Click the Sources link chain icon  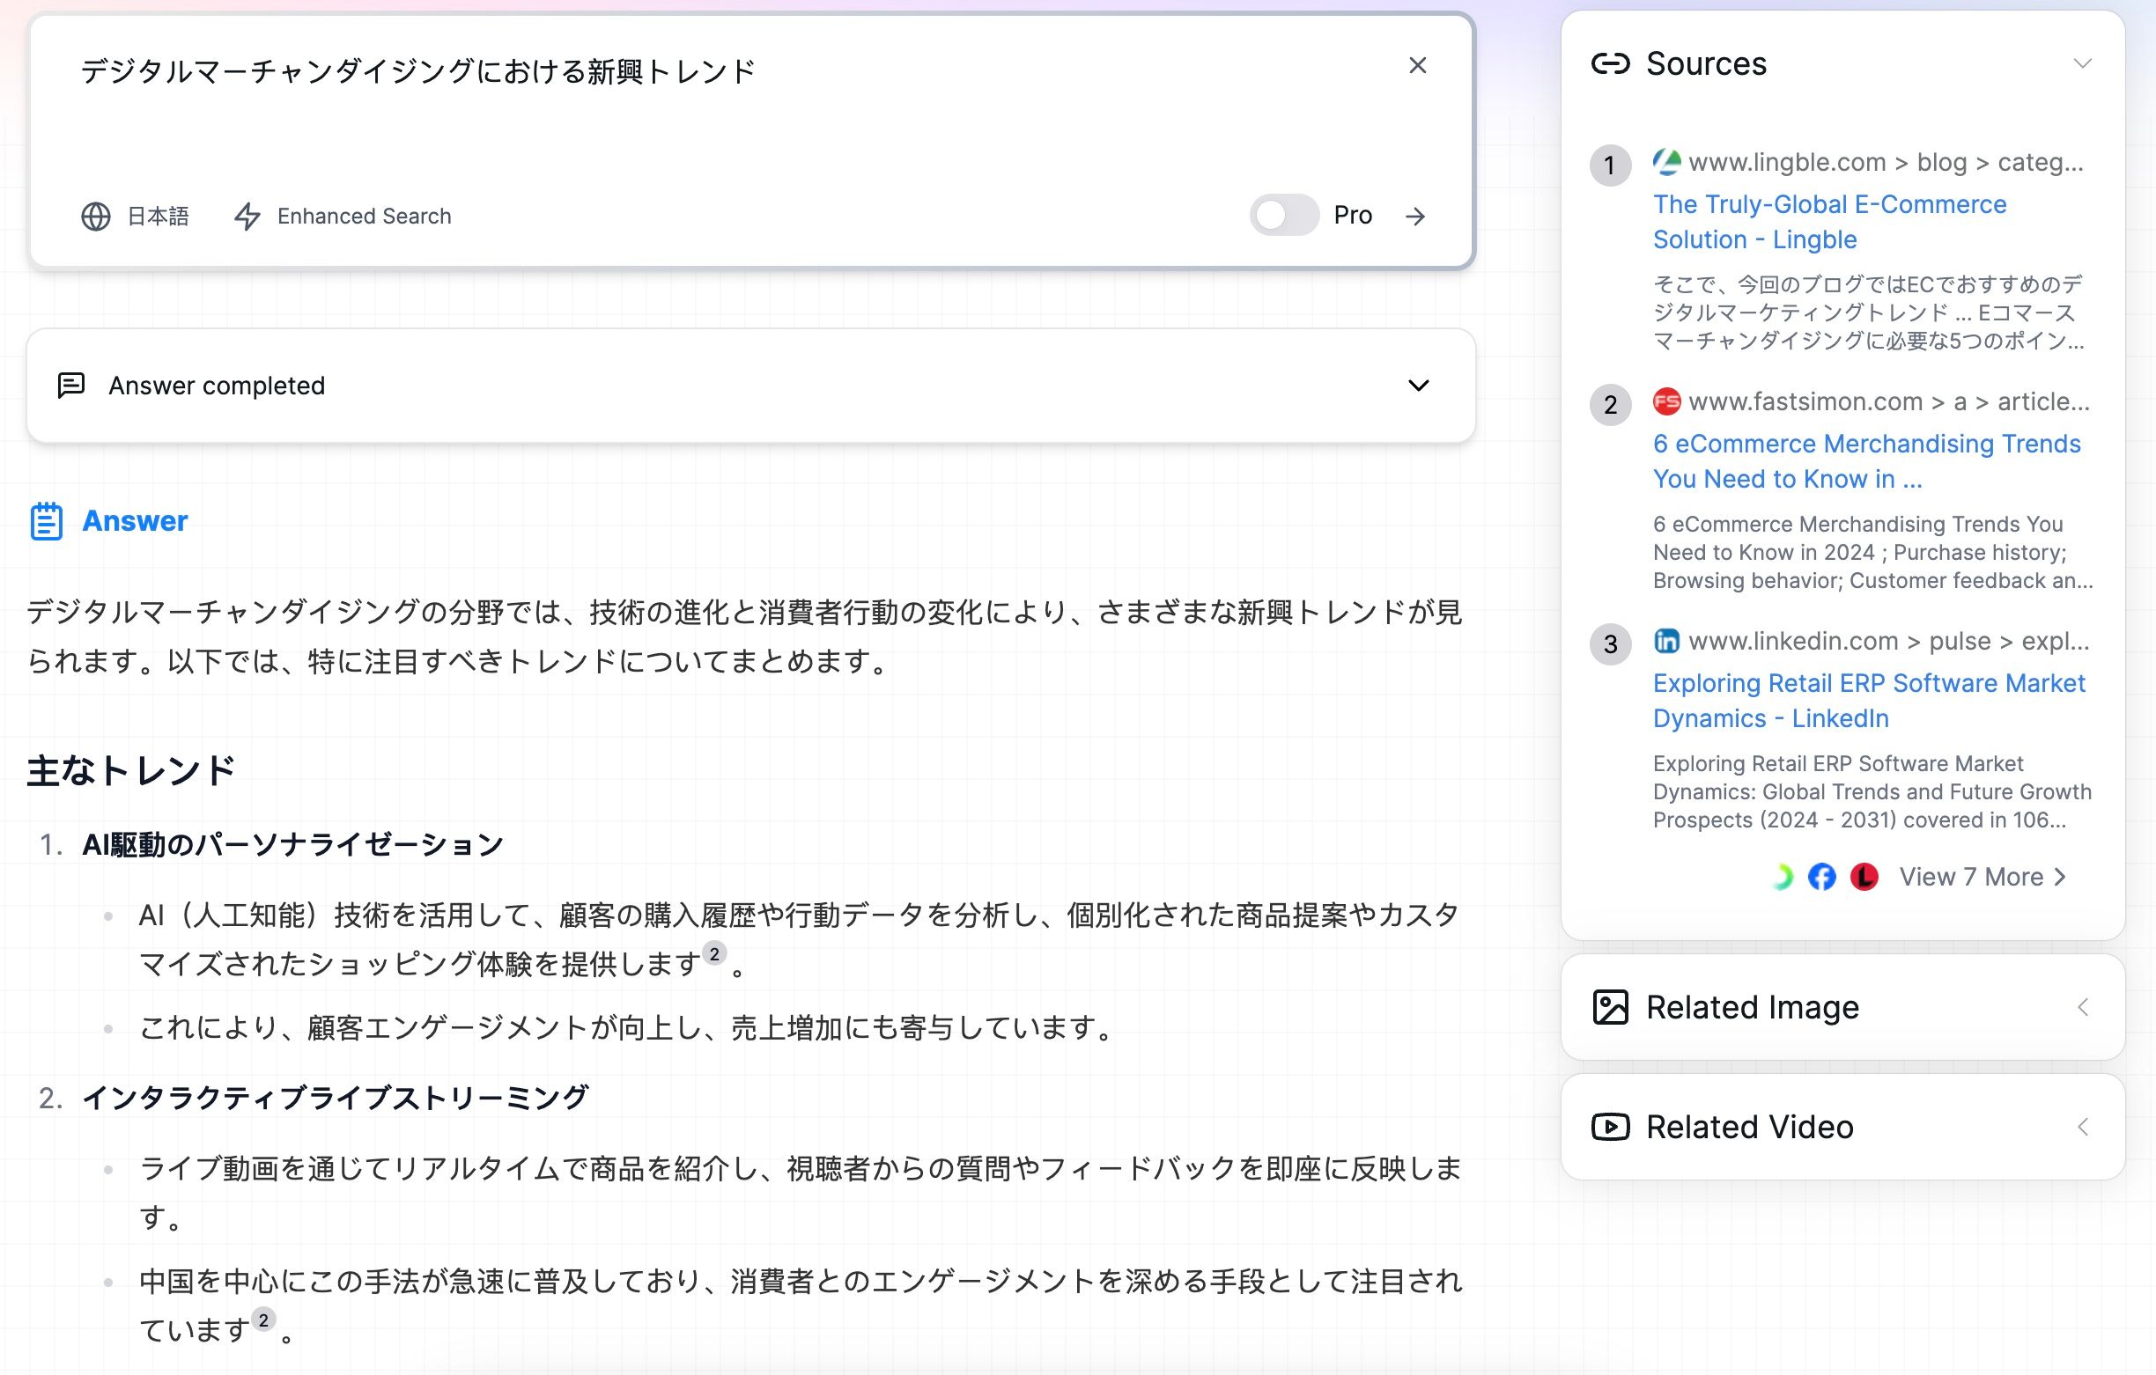tap(1610, 63)
